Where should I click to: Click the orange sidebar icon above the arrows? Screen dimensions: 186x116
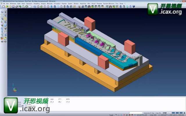(x=2, y=38)
